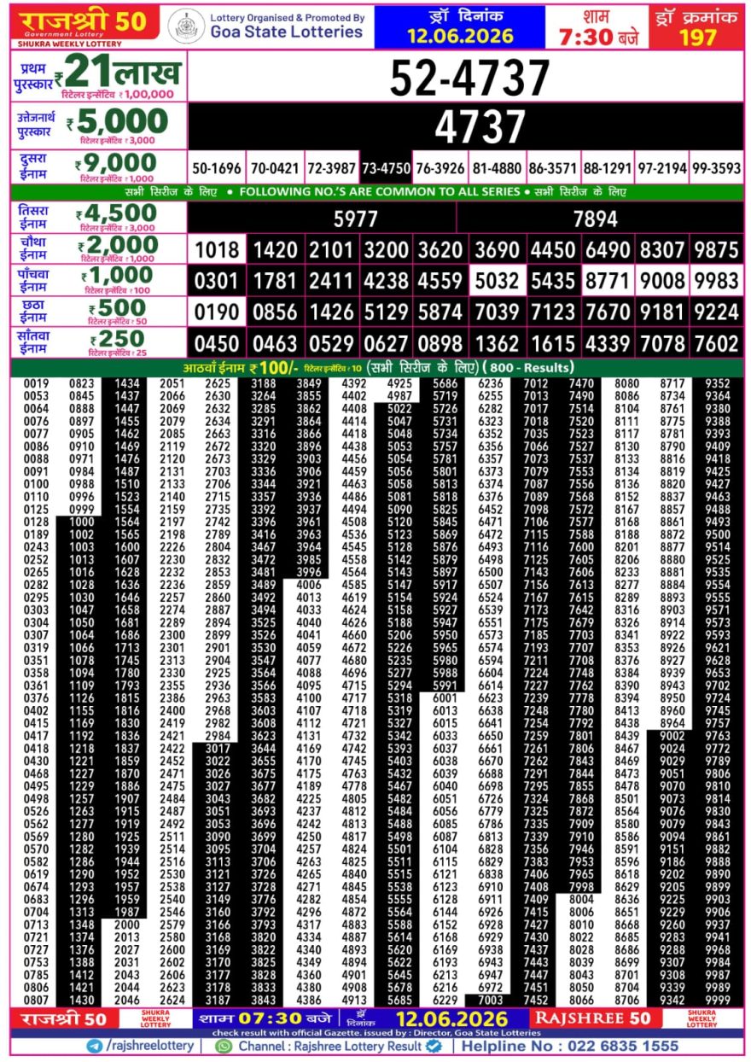Select the footer RAJSHREE 50 English label

[x=593, y=1018]
